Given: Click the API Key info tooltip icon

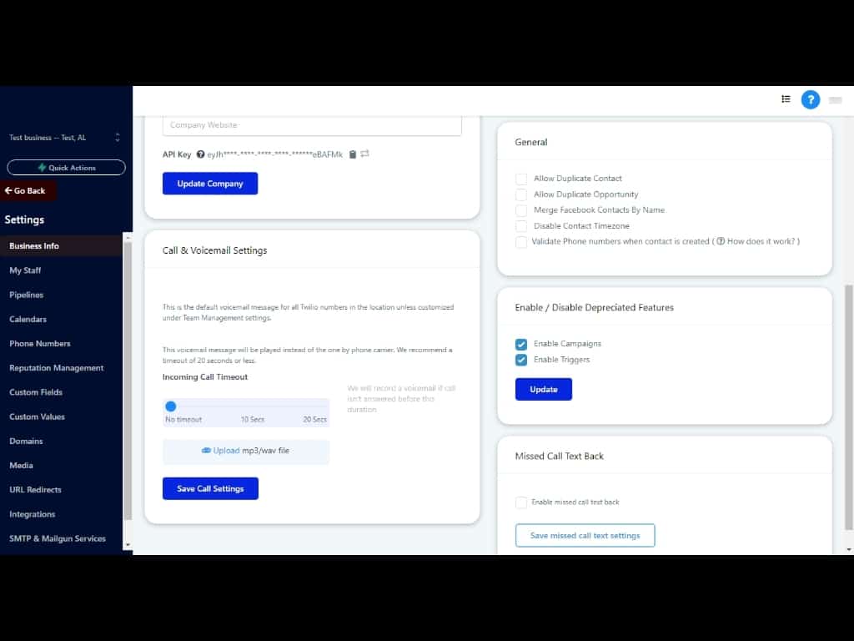Looking at the screenshot, I should (200, 154).
